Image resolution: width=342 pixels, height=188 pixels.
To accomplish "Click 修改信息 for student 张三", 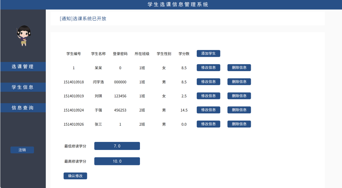I will tap(208, 124).
